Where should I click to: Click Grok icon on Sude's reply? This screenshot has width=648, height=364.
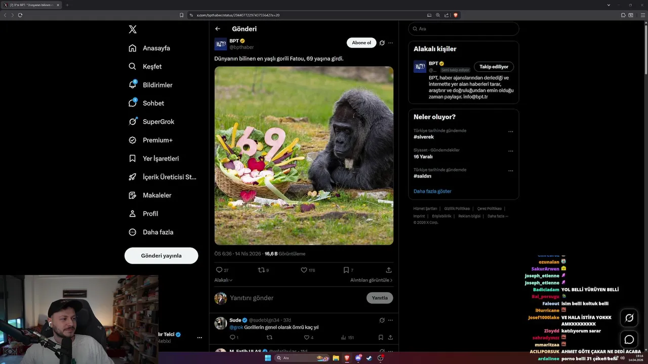coord(382,320)
